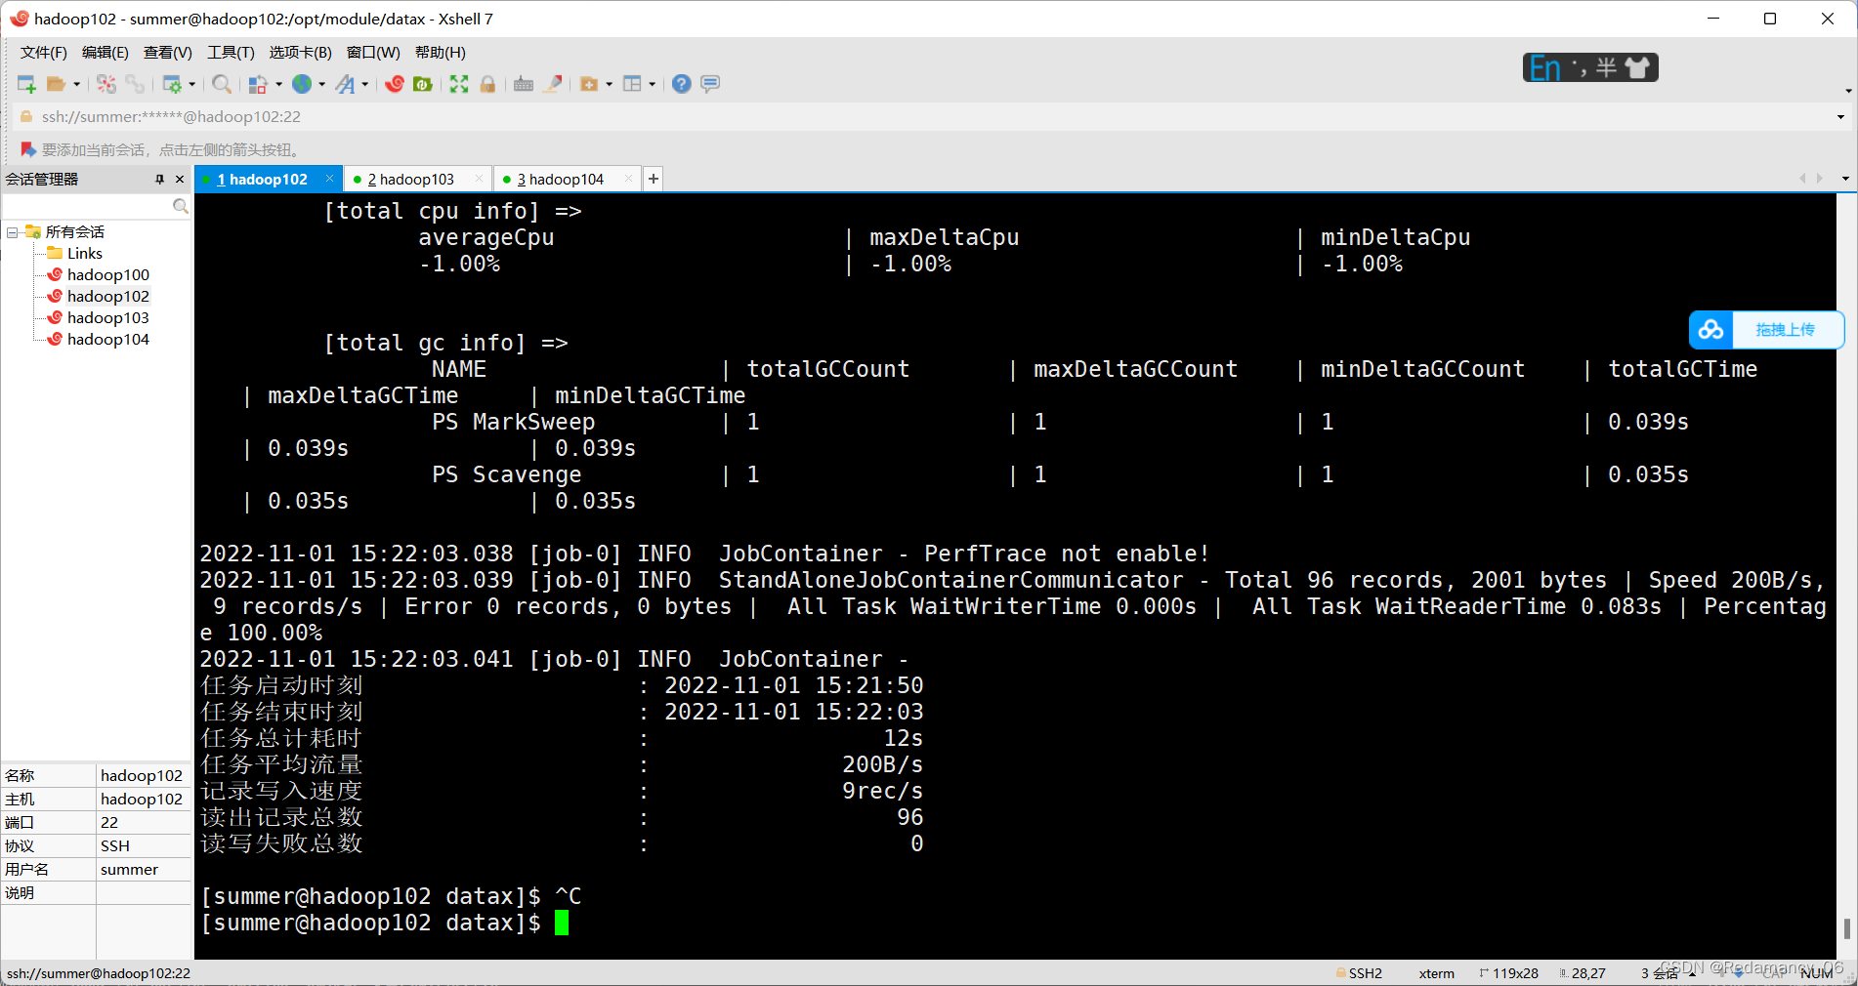1858x986 pixels.
Task: Toggle full screen with green arrows icon
Action: pyautogui.click(x=459, y=84)
